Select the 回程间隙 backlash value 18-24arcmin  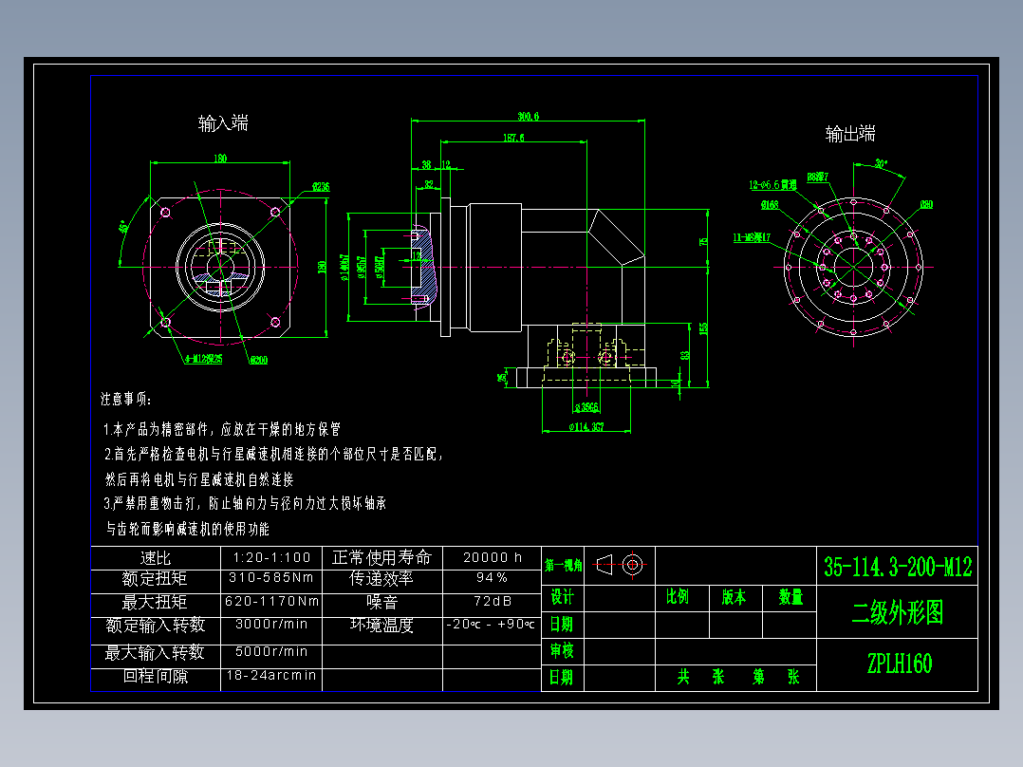tap(271, 676)
